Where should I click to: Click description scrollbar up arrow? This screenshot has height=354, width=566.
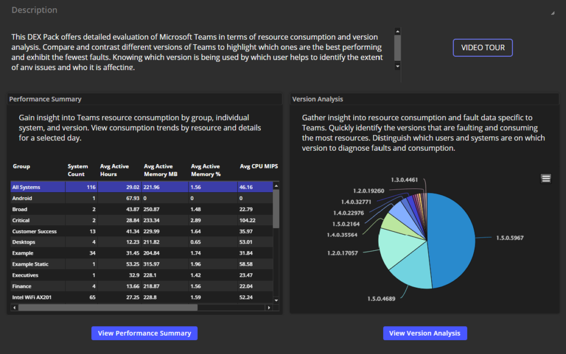pos(397,31)
